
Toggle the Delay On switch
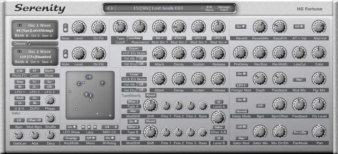[x=242, y=100]
